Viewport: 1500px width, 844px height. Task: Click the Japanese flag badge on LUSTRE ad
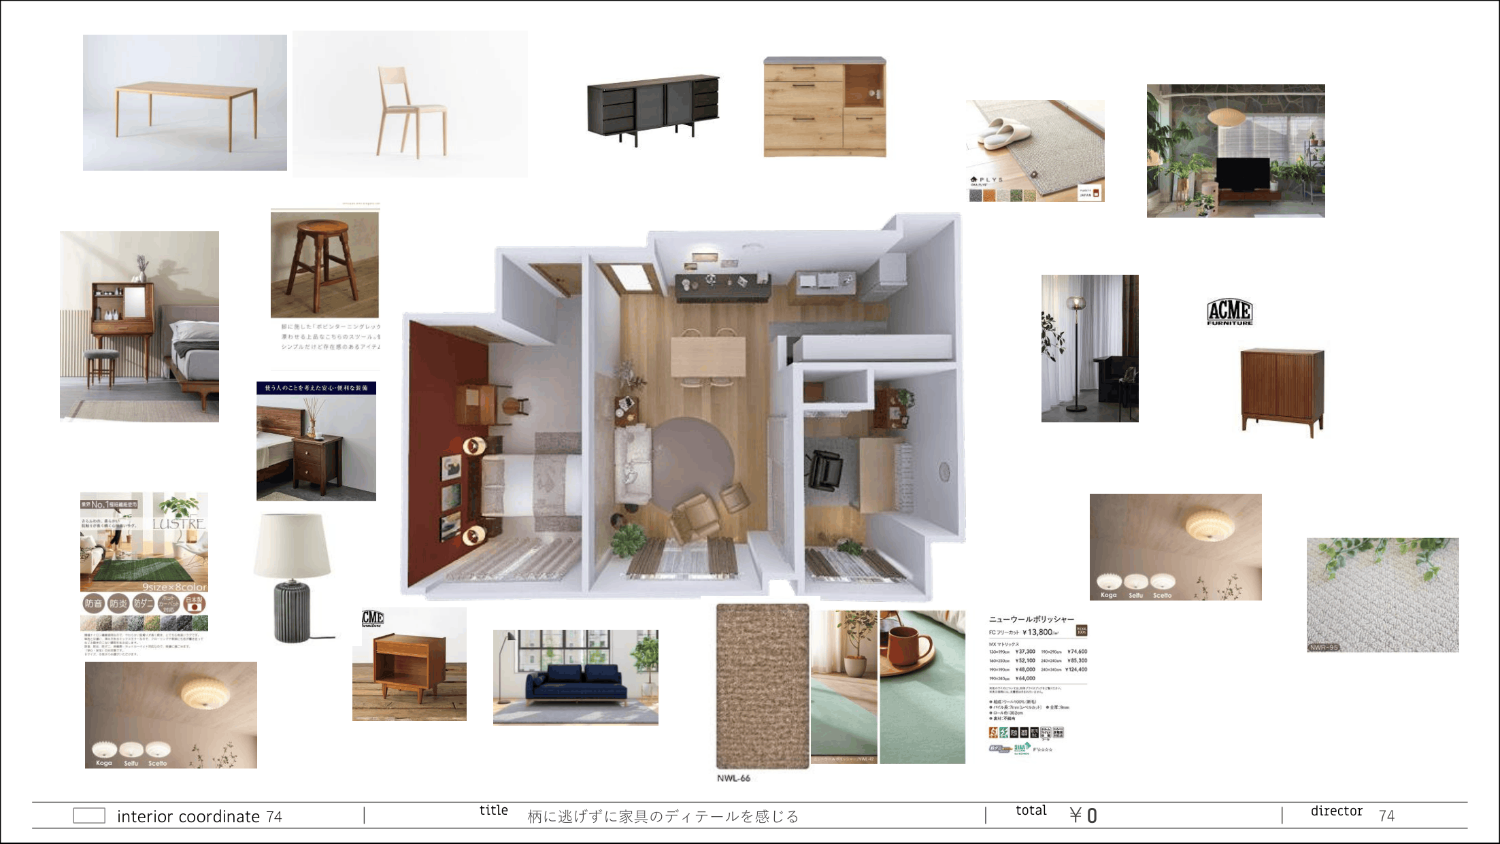pyautogui.click(x=195, y=603)
